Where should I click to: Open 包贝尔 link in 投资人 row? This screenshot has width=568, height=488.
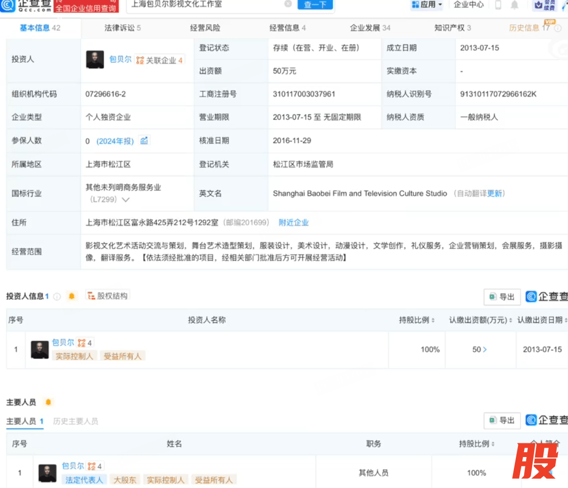[120, 59]
